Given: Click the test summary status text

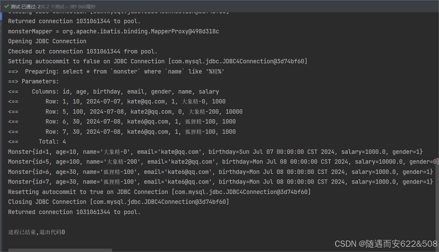Looking at the screenshot, I should pyautogui.click(x=53, y=6).
